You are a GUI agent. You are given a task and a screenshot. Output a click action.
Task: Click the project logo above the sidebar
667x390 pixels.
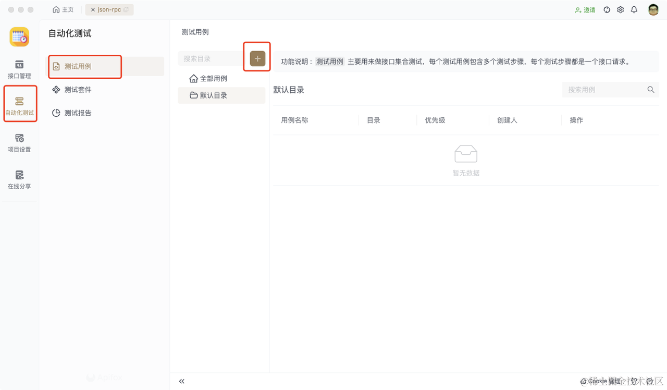(19, 37)
